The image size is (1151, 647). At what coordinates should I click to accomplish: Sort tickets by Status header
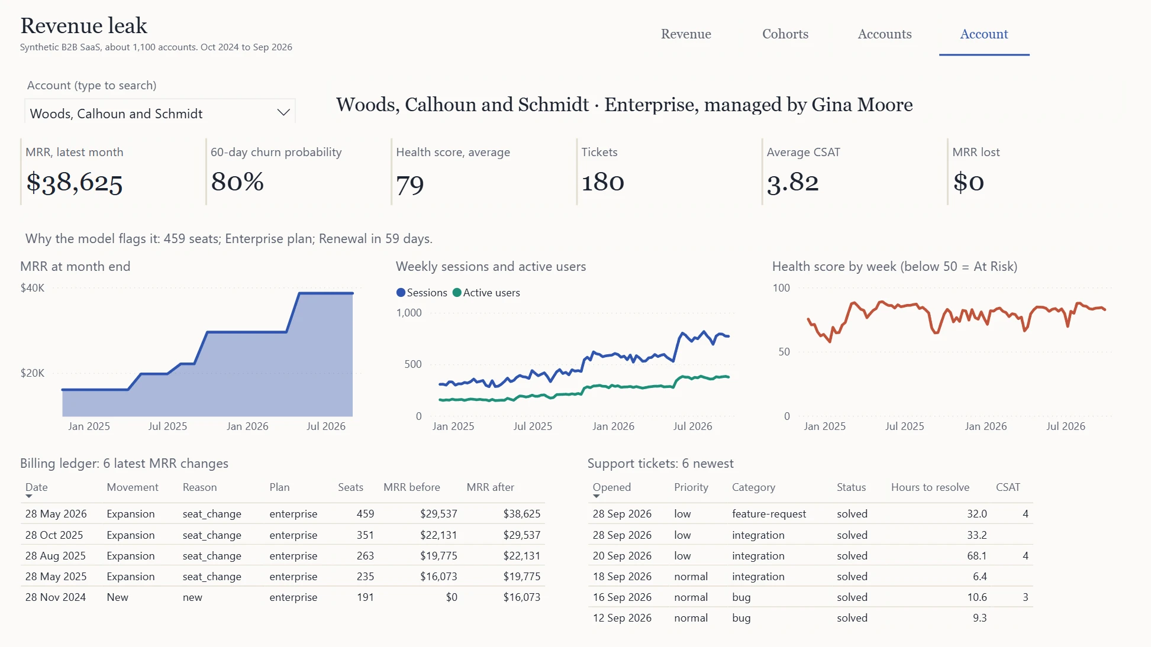[851, 487]
